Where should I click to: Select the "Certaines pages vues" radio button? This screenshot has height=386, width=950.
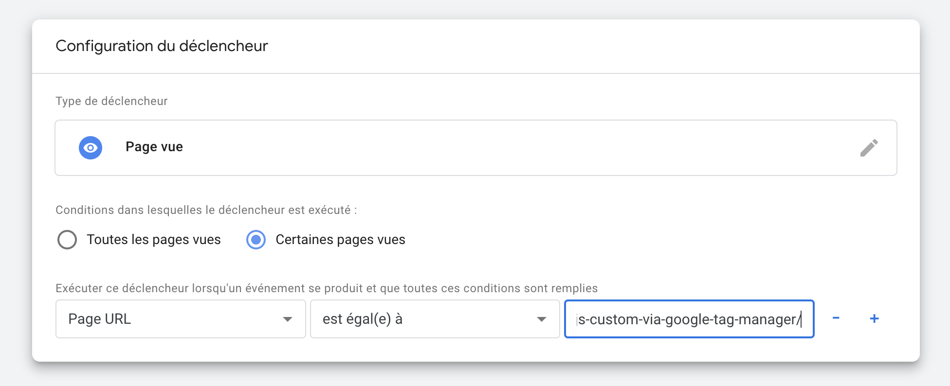click(x=256, y=240)
